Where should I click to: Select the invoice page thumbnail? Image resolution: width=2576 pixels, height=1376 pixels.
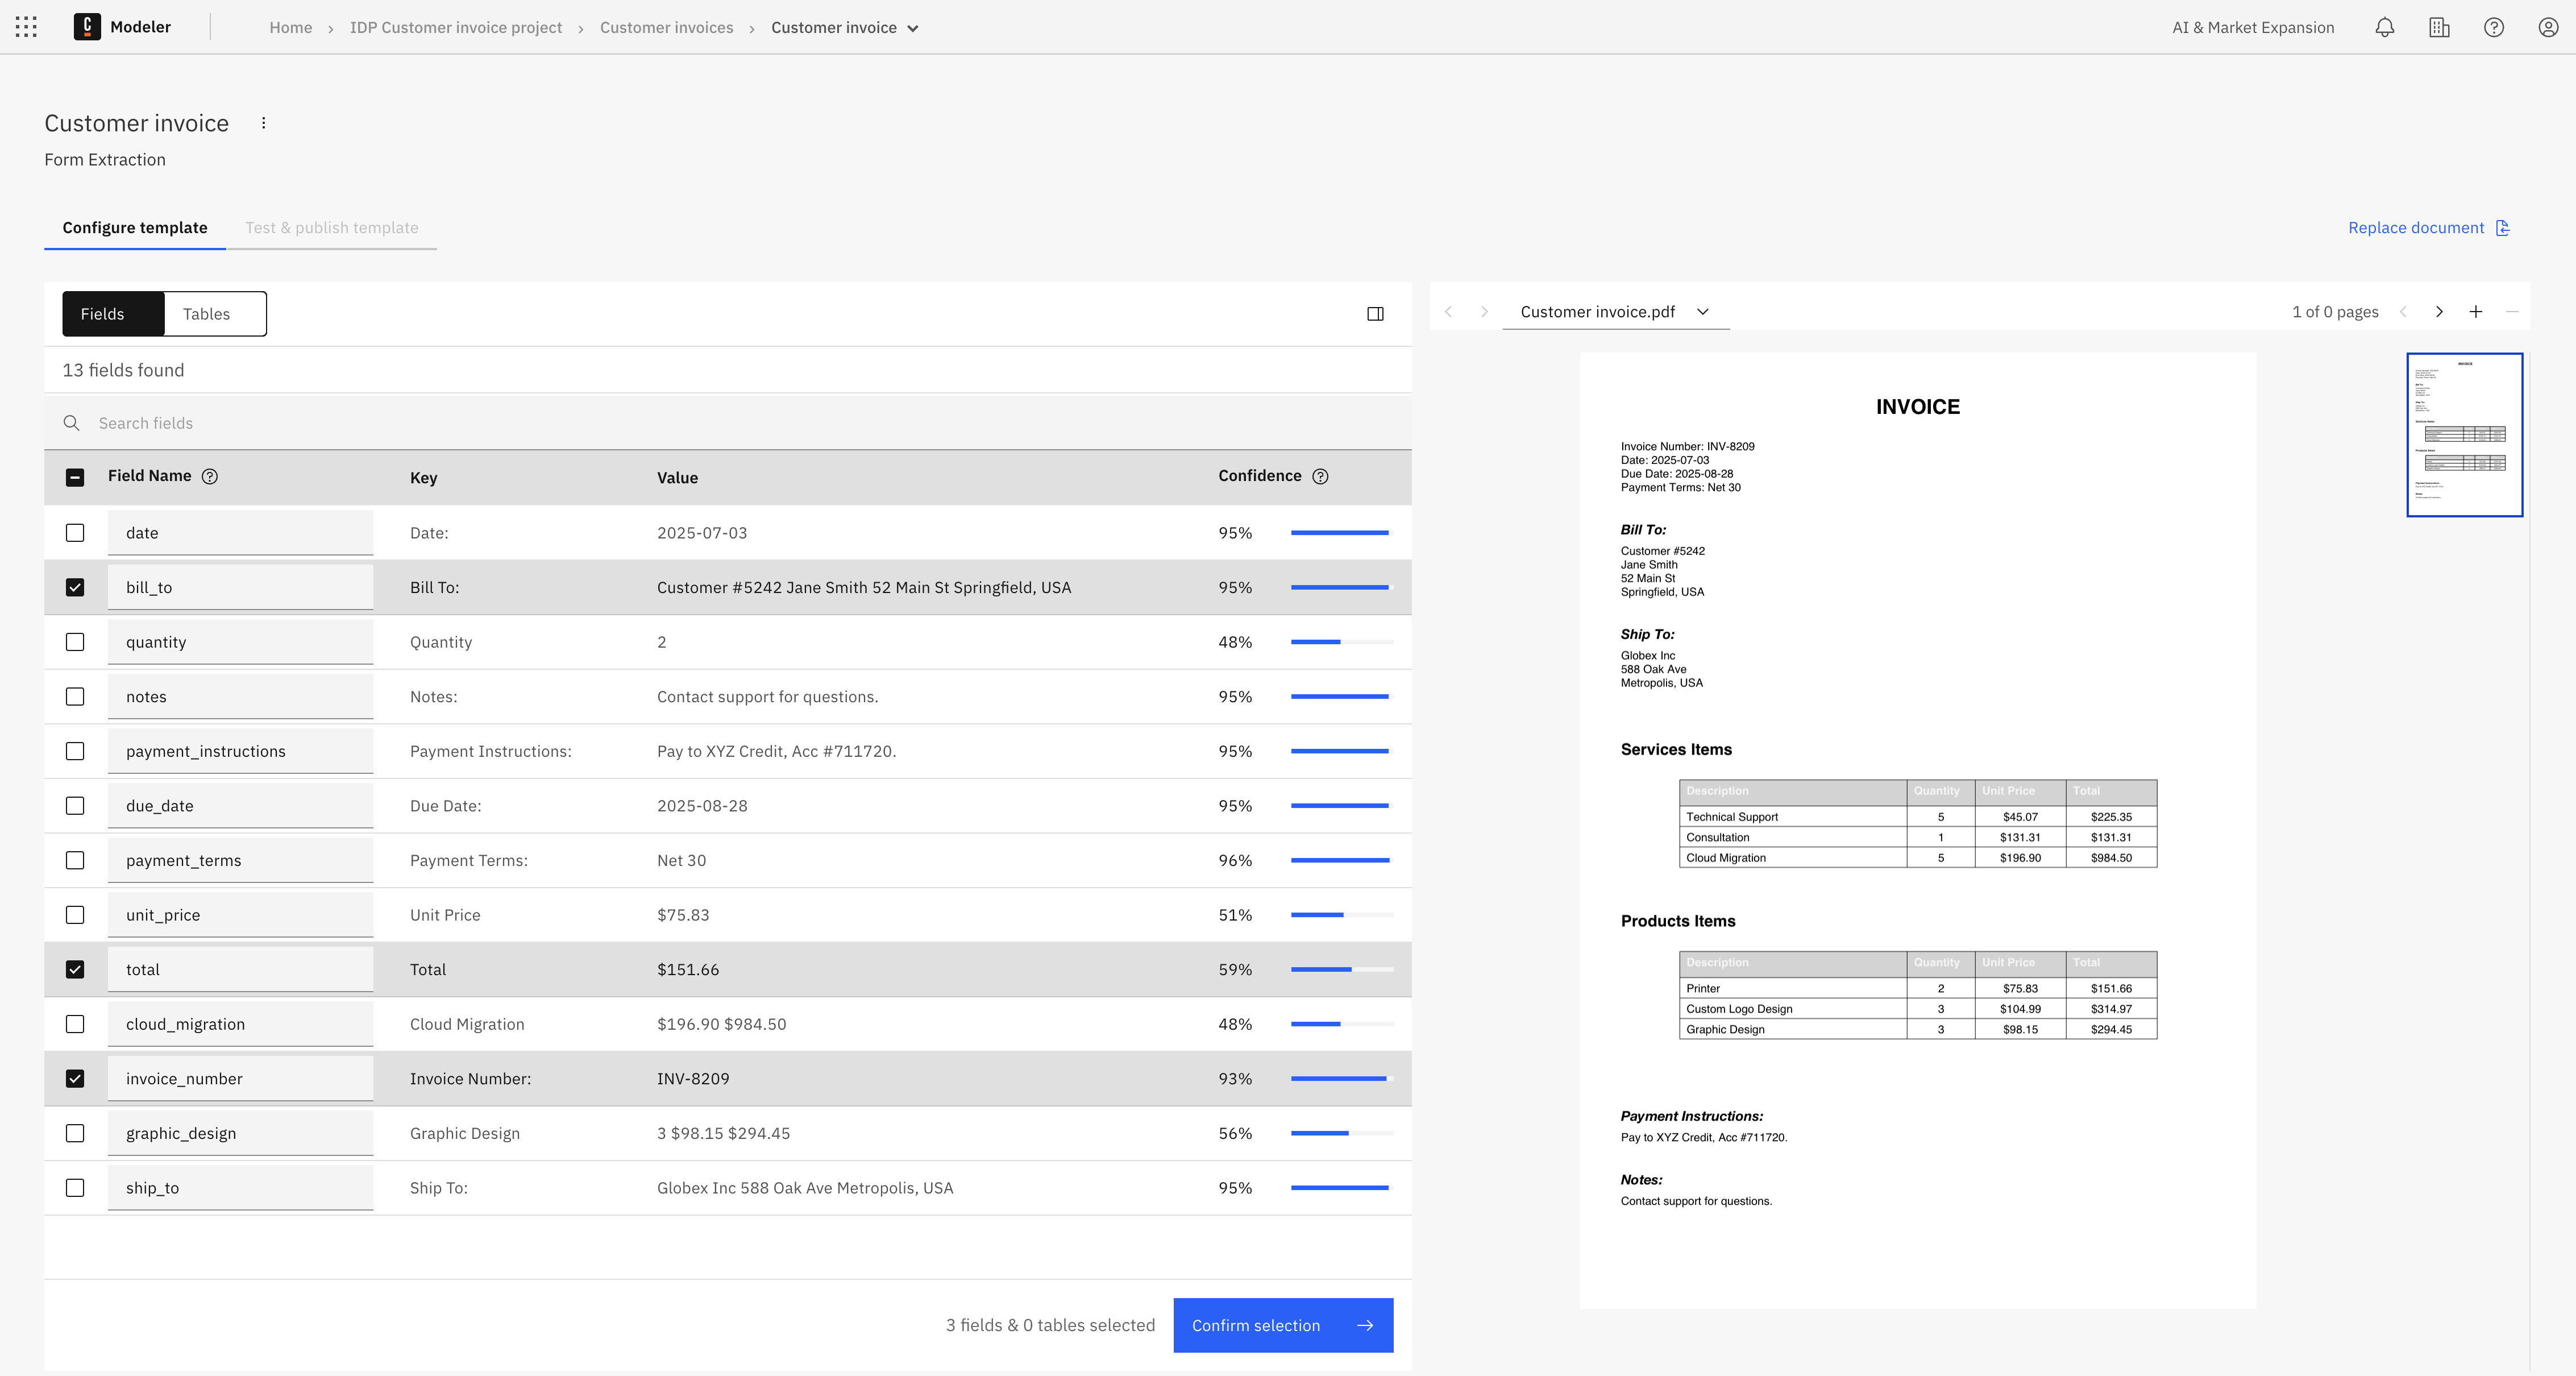tap(2464, 435)
